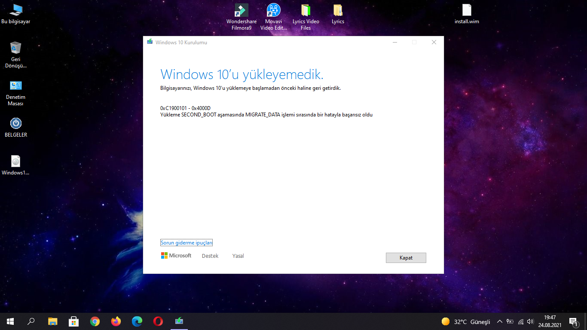Image resolution: width=587 pixels, height=330 pixels.
Task: Click the Sorun giderme ipuçları link
Action: point(186,243)
